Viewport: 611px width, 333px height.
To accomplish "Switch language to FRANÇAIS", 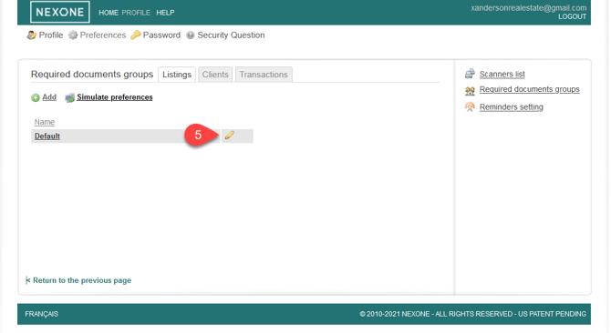I will (42, 314).
